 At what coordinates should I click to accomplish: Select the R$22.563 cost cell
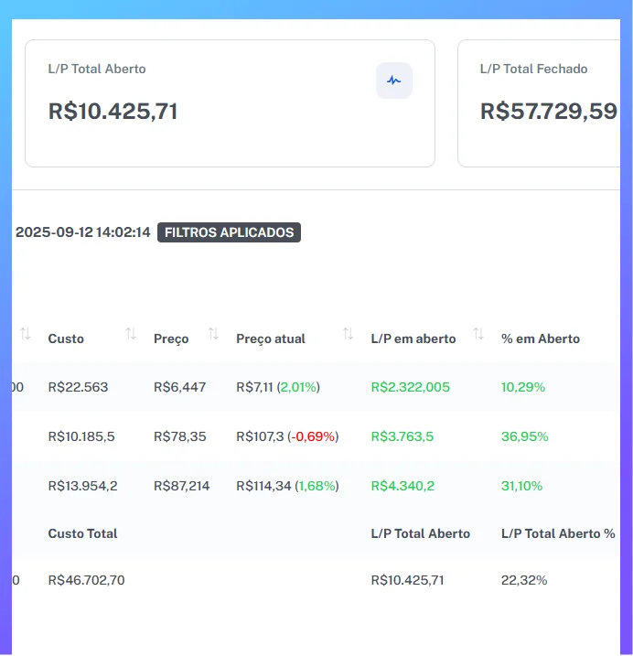click(78, 387)
